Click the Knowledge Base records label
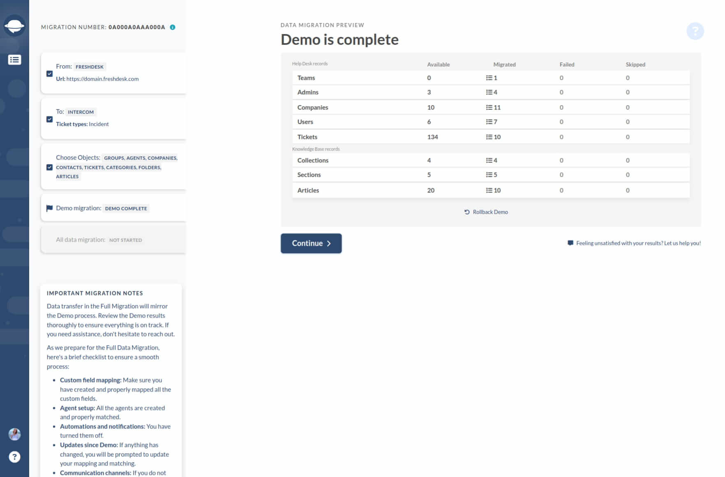The width and height of the screenshot is (725, 477). (316, 149)
